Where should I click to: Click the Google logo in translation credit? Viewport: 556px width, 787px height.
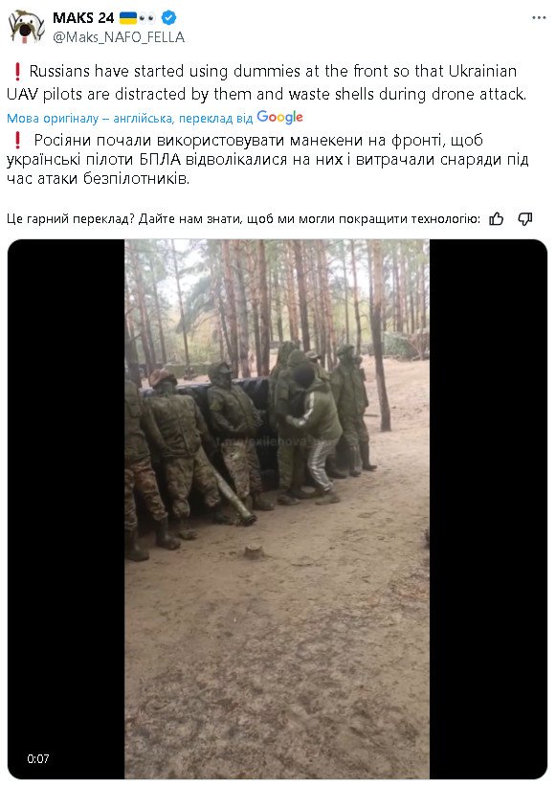pos(279,118)
